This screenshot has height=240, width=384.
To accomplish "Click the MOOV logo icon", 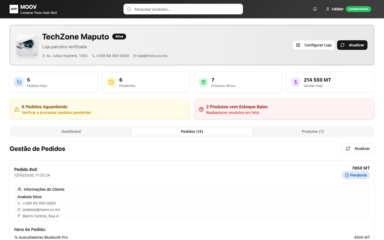I will [14, 9].
